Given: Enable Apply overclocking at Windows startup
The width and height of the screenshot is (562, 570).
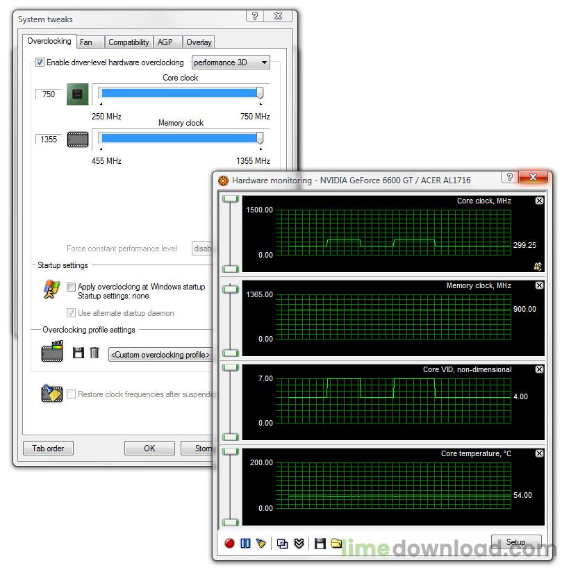Looking at the screenshot, I should coord(71,287).
